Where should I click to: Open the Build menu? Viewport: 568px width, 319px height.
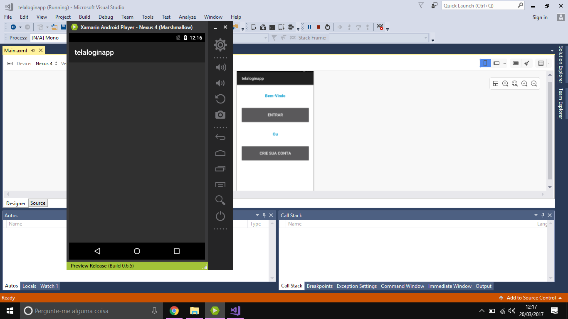[x=84, y=17]
